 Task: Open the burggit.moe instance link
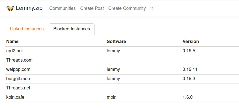pos(18,79)
